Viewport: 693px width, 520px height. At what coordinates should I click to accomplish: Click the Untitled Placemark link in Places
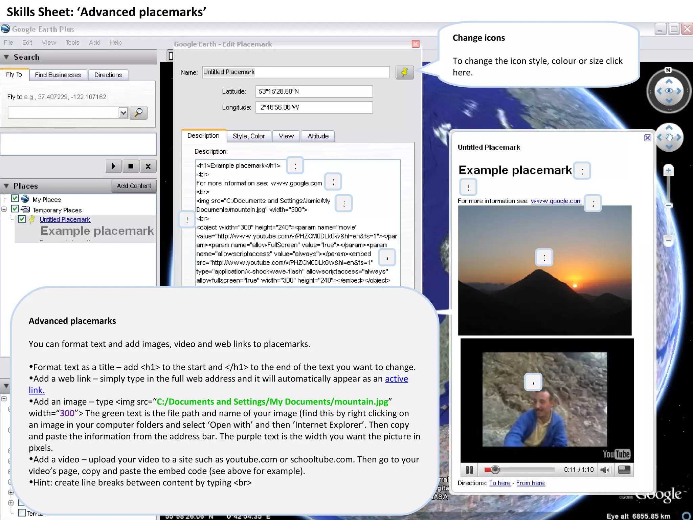[x=65, y=219]
